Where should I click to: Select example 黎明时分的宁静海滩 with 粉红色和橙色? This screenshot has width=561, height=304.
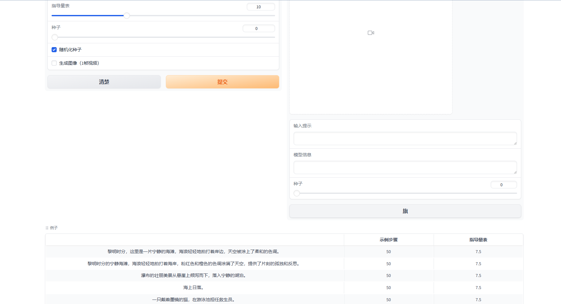tap(194, 264)
